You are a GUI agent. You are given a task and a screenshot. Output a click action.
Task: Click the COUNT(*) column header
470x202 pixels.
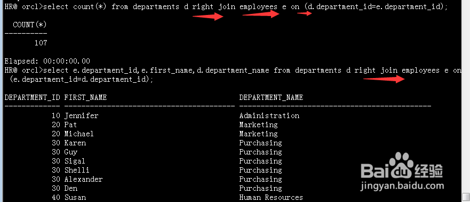tap(30, 25)
